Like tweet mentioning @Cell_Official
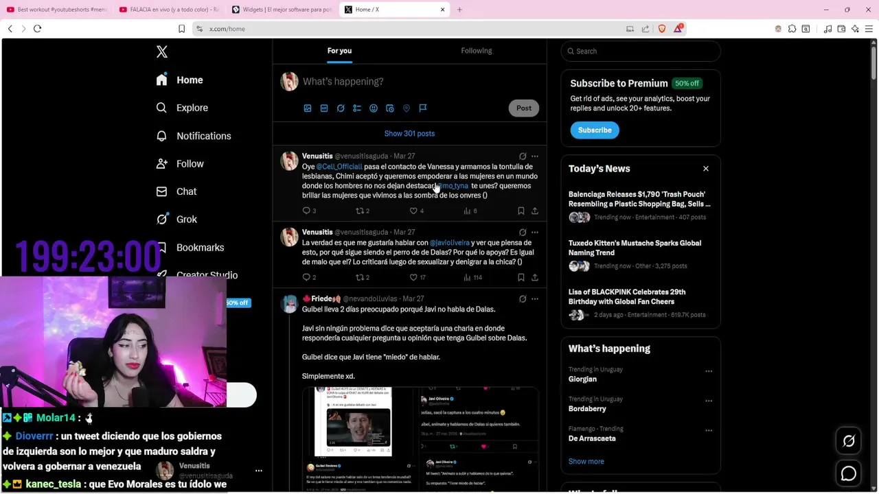This screenshot has height=494, width=879. point(417,211)
